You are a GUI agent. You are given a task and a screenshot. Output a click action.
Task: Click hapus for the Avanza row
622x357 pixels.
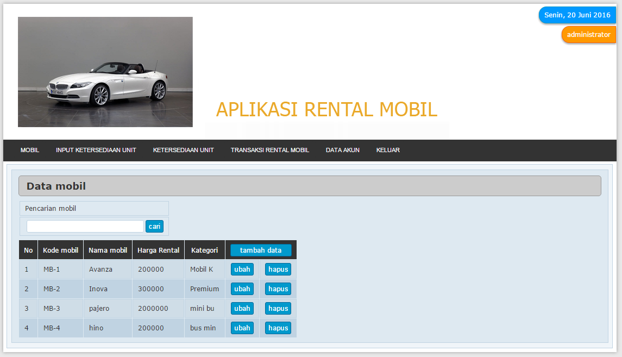click(x=278, y=269)
